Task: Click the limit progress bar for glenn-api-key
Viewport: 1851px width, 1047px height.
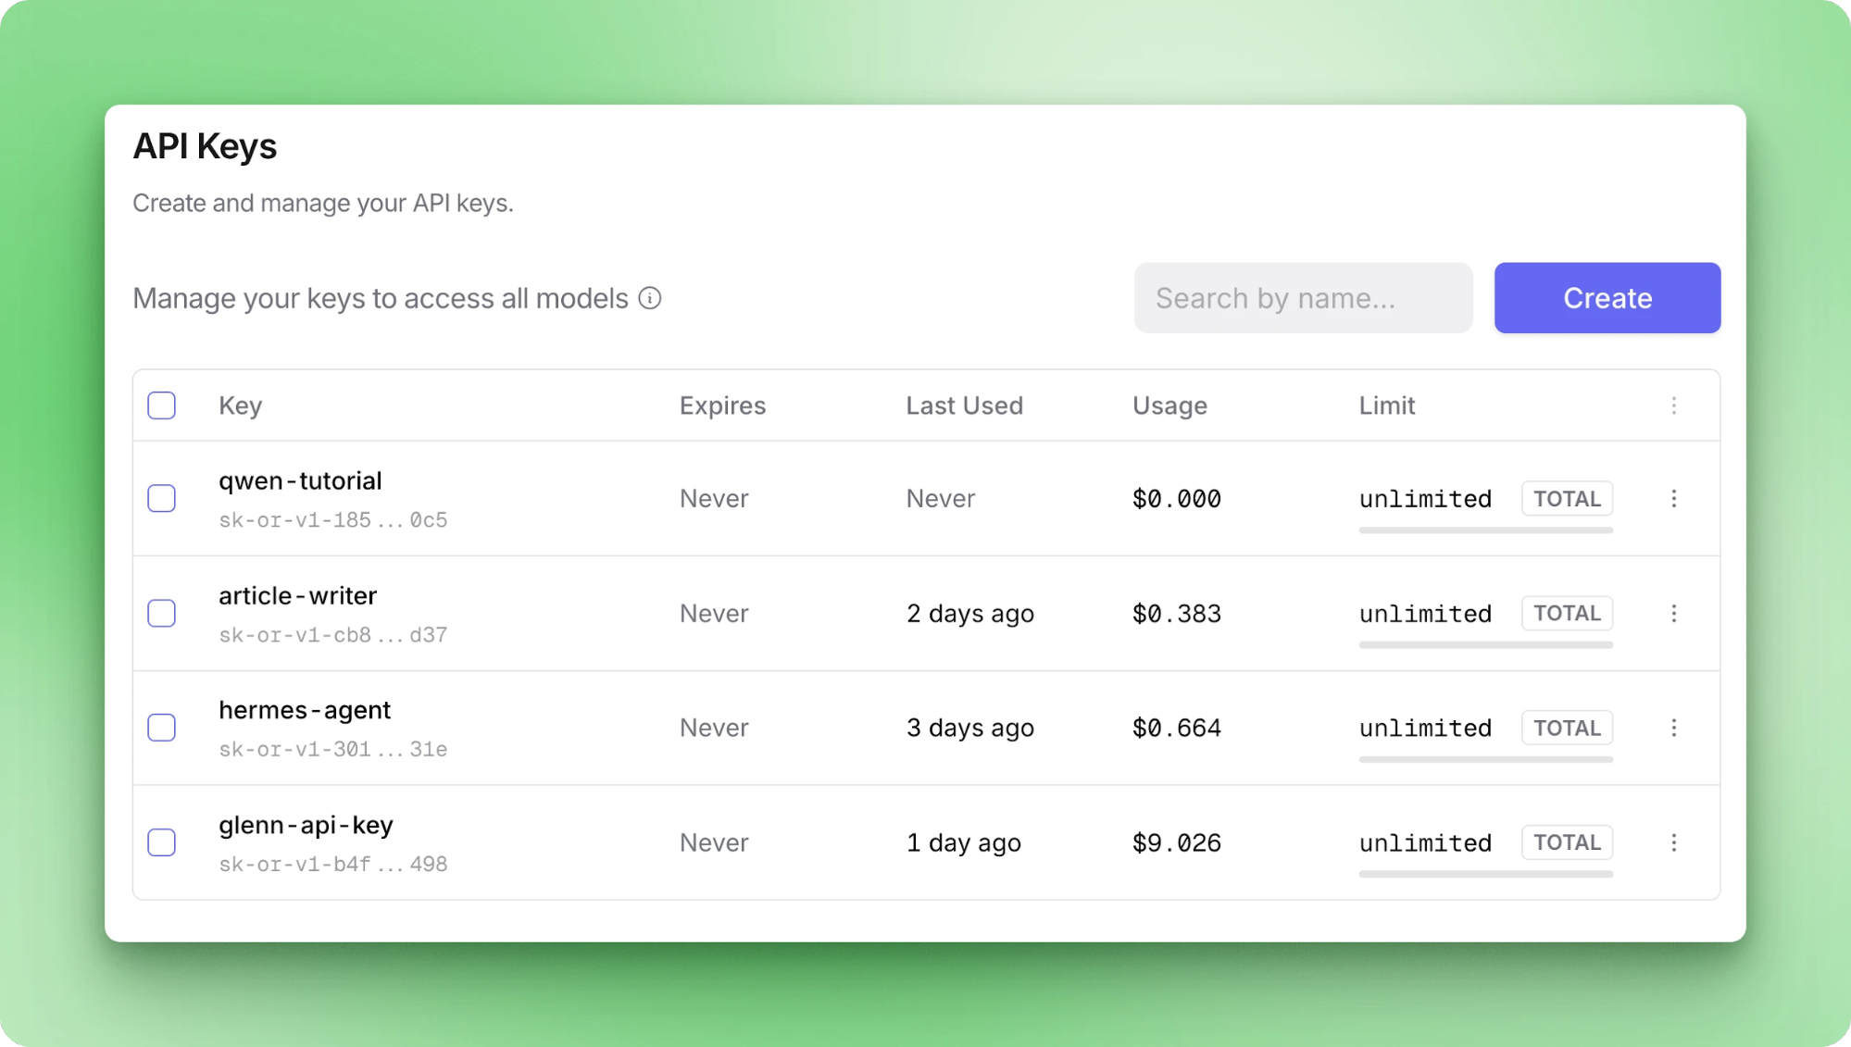Action: coord(1486,874)
